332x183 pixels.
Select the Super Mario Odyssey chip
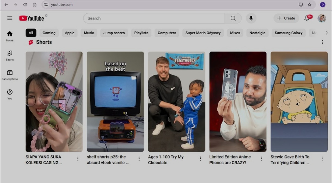click(203, 33)
